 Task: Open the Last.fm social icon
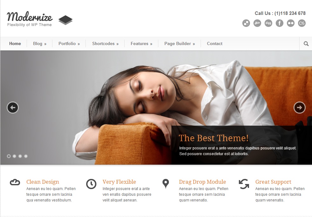[302, 23]
